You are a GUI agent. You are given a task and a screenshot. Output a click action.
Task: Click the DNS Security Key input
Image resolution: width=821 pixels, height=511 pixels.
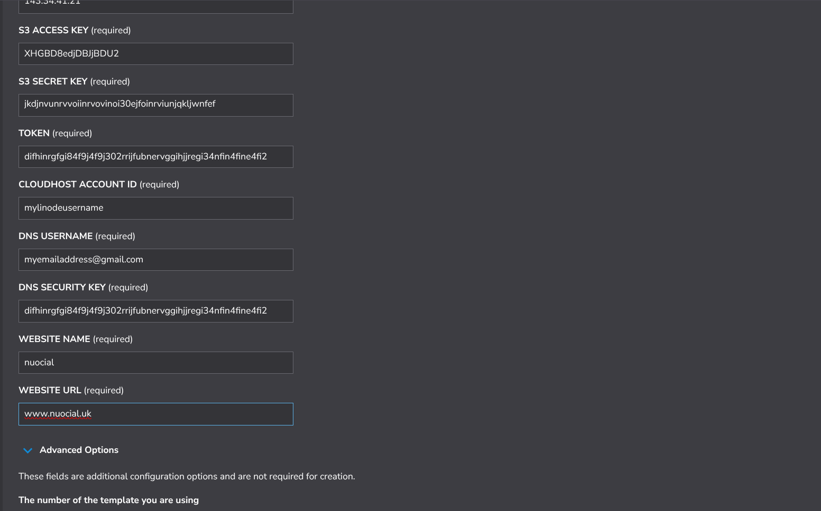[x=155, y=311]
